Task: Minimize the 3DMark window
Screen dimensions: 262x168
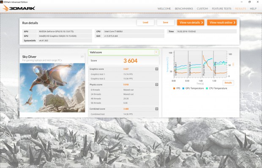Action: (x=242, y=2)
